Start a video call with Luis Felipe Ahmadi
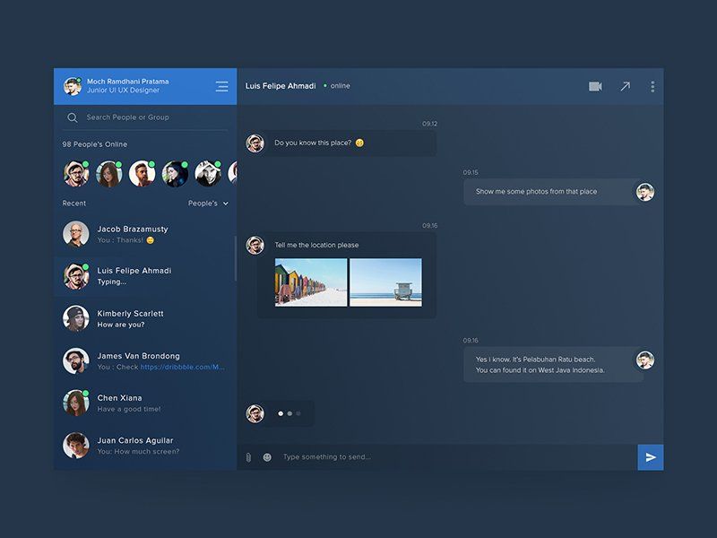 [594, 86]
